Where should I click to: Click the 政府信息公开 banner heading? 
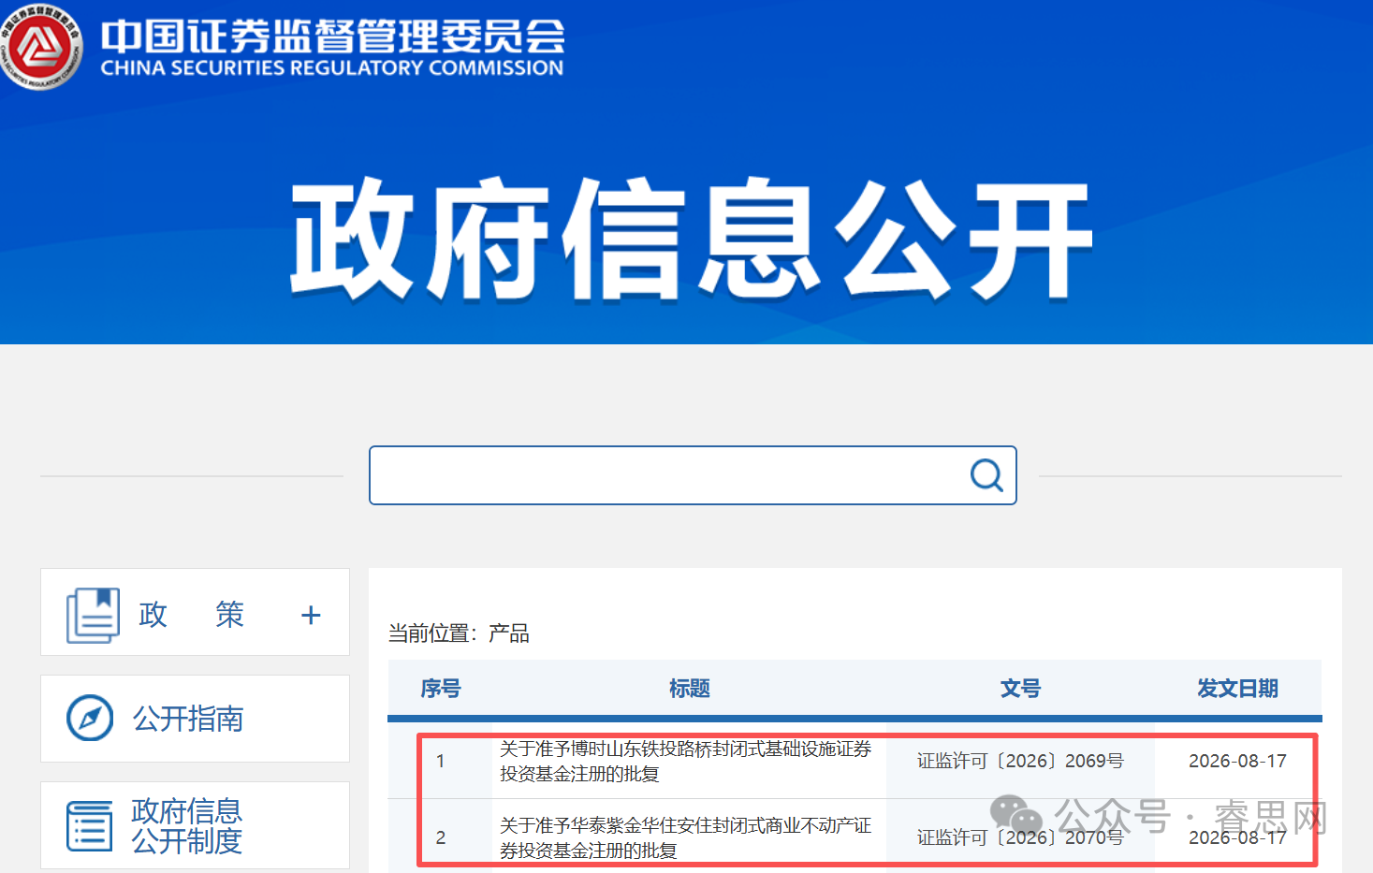tap(692, 240)
